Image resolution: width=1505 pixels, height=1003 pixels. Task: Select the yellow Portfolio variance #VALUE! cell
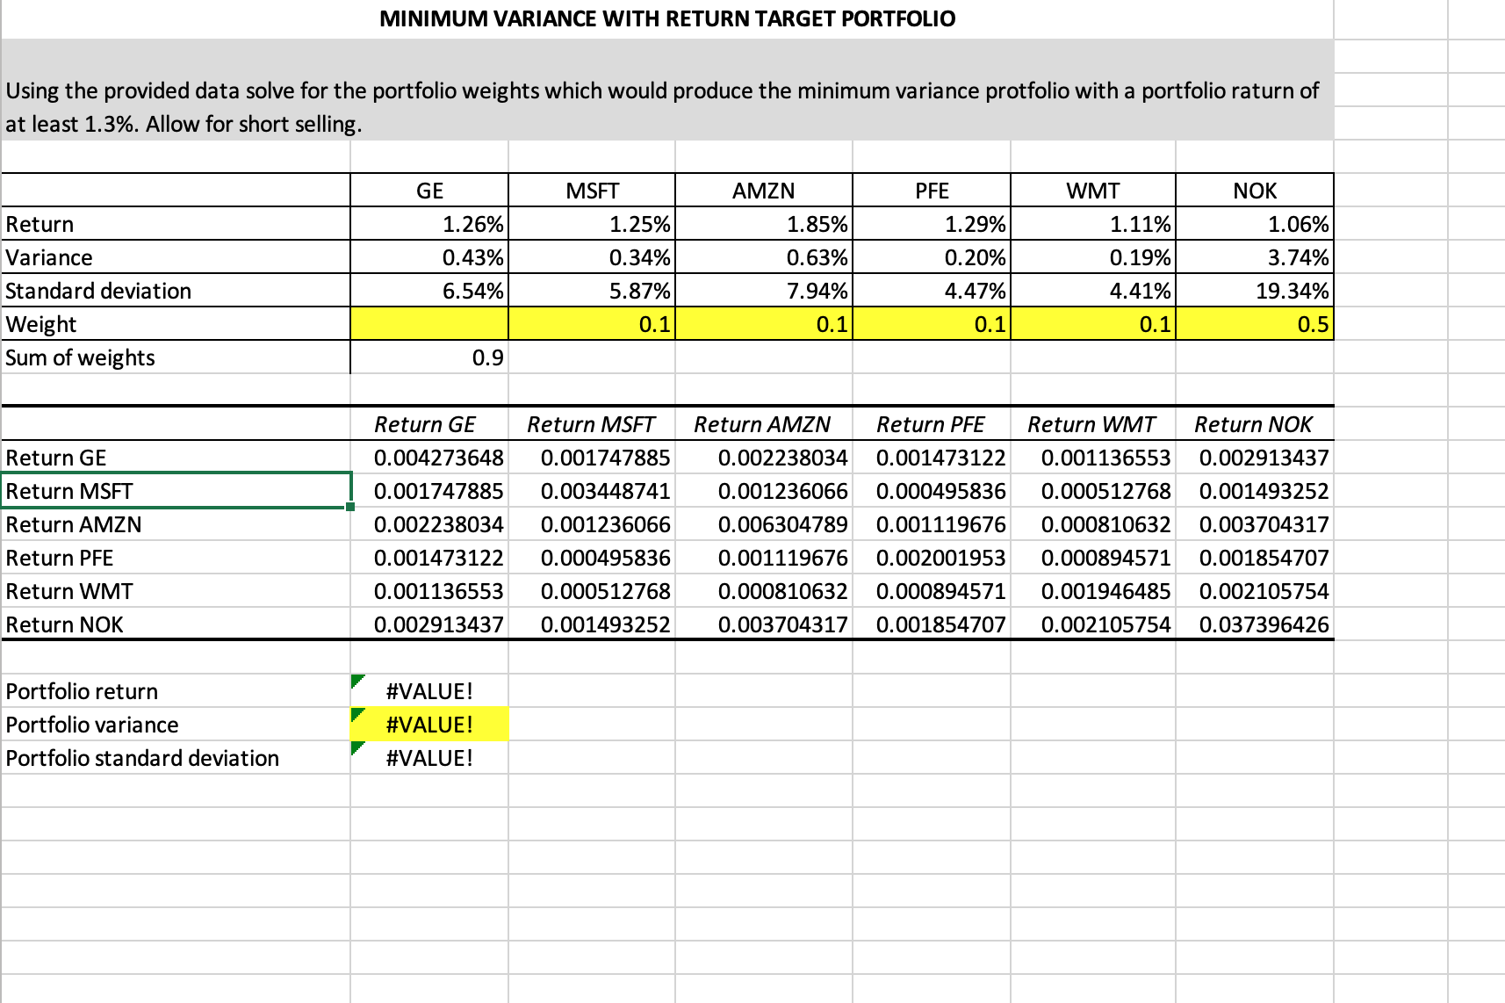tap(429, 725)
